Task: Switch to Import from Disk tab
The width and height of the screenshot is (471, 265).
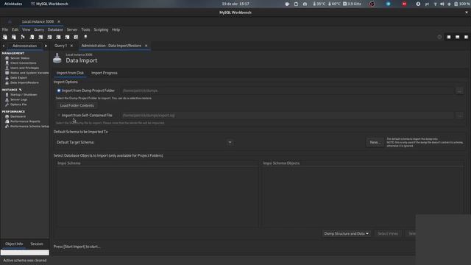Action: click(x=70, y=73)
